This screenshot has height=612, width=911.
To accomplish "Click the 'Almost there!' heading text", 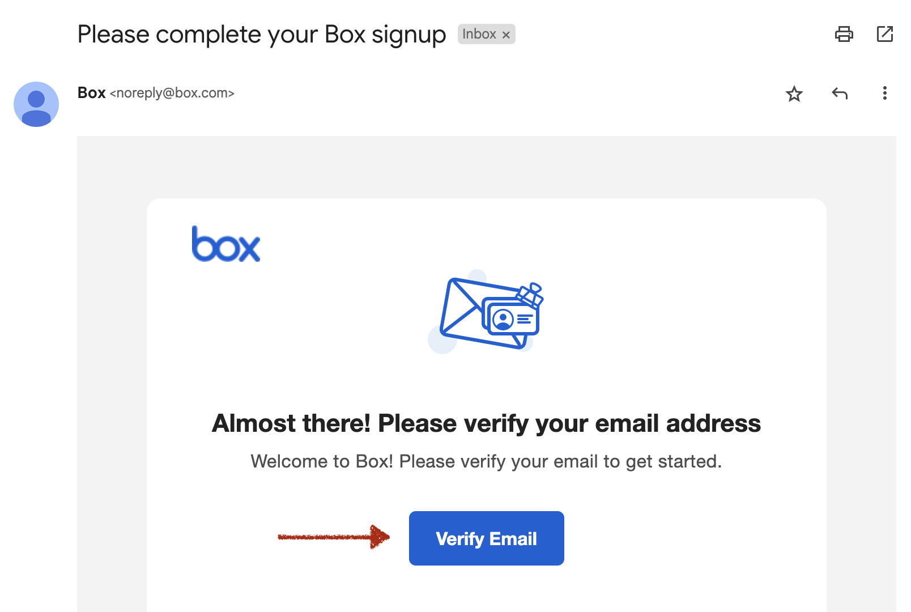I will 486,423.
